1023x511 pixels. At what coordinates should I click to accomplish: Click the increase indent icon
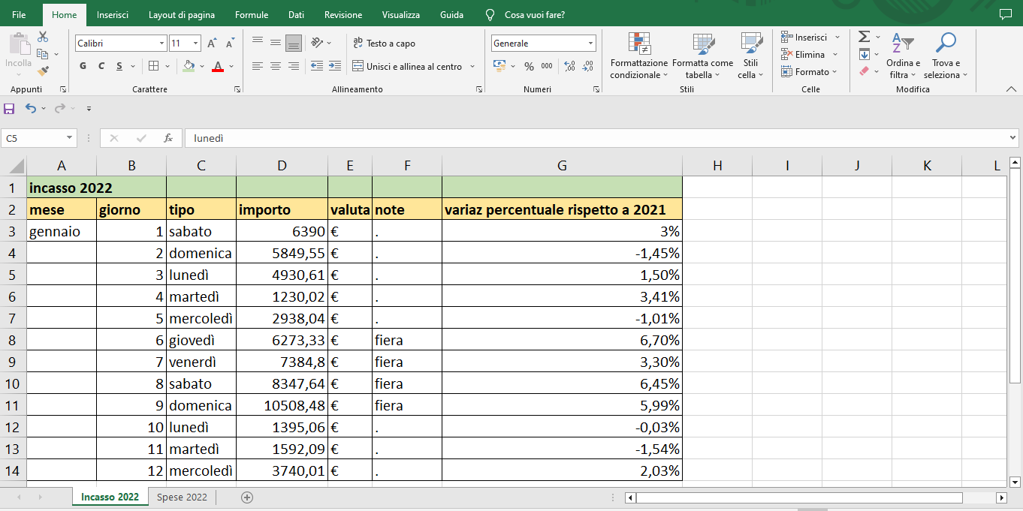tap(335, 66)
